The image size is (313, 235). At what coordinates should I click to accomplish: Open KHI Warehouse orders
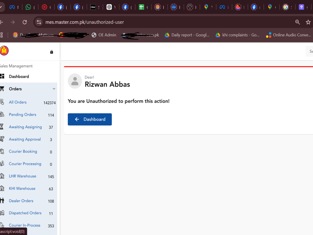point(22,188)
